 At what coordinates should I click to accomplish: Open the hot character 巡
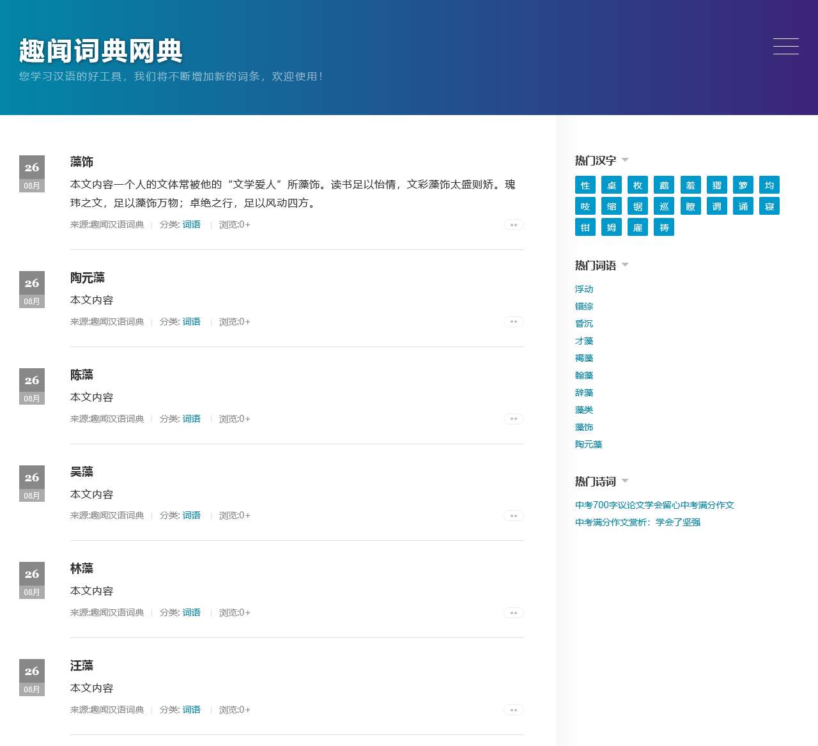(663, 206)
